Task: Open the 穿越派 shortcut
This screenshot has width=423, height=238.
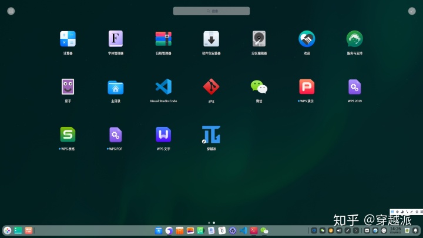Action: pyautogui.click(x=211, y=135)
